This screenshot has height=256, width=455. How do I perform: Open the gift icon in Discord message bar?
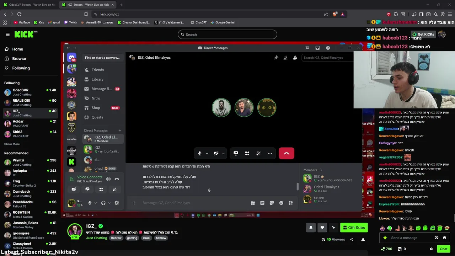pos(253,203)
